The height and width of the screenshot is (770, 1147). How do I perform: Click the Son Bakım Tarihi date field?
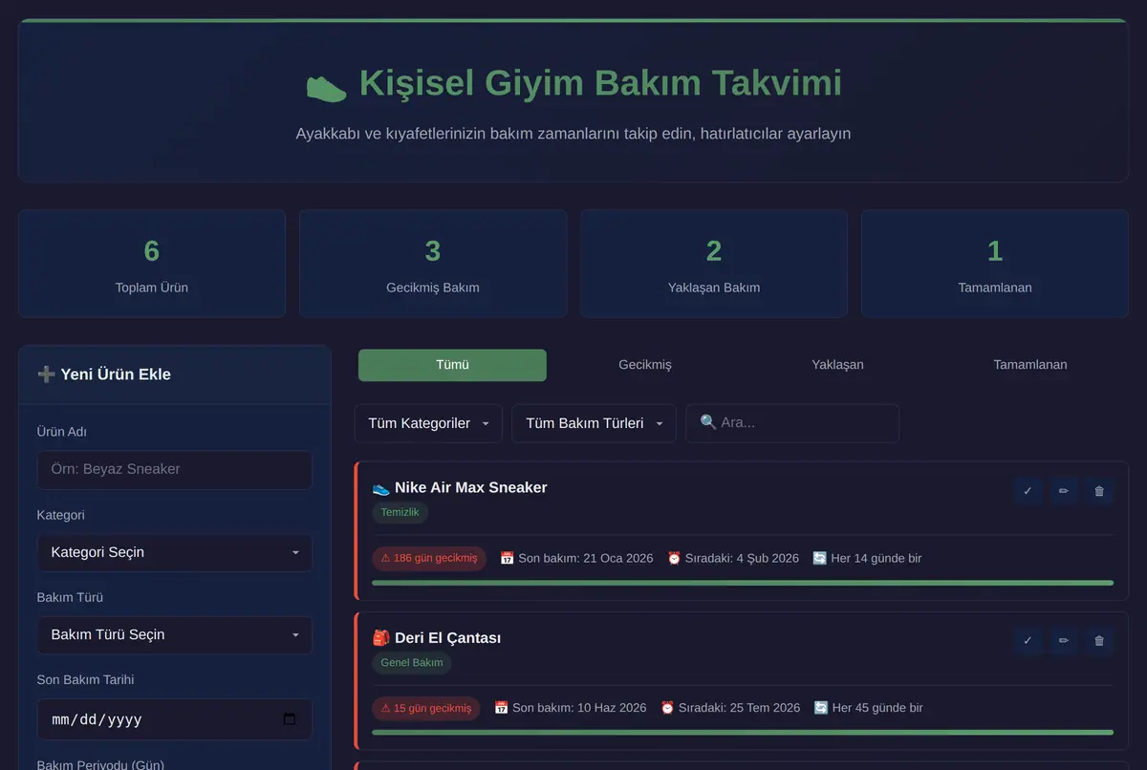[174, 719]
